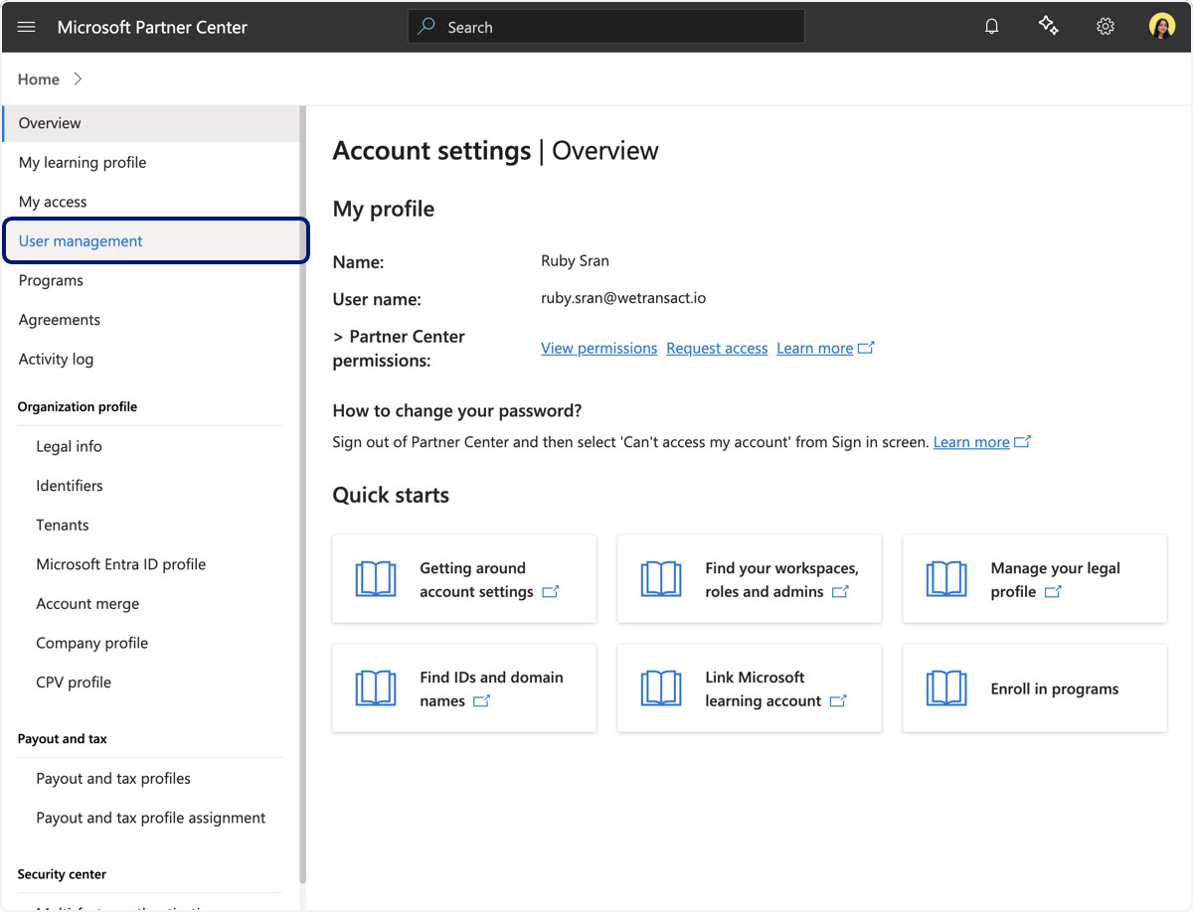This screenshot has width=1193, height=912.
Task: Click the Manage your legal profile book icon
Action: click(x=946, y=579)
